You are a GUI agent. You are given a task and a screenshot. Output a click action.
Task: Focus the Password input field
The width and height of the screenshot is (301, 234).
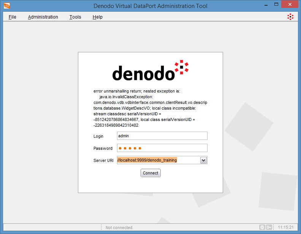(162, 148)
